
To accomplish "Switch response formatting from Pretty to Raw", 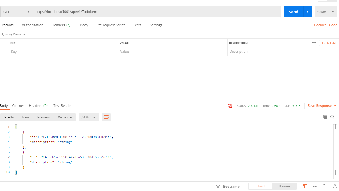I will point(25,117).
